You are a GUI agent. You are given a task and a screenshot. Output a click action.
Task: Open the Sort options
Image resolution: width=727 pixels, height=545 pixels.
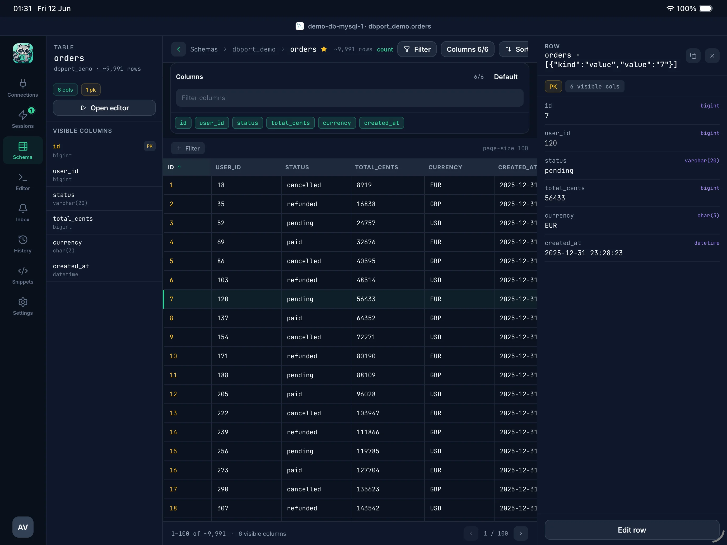coord(514,49)
